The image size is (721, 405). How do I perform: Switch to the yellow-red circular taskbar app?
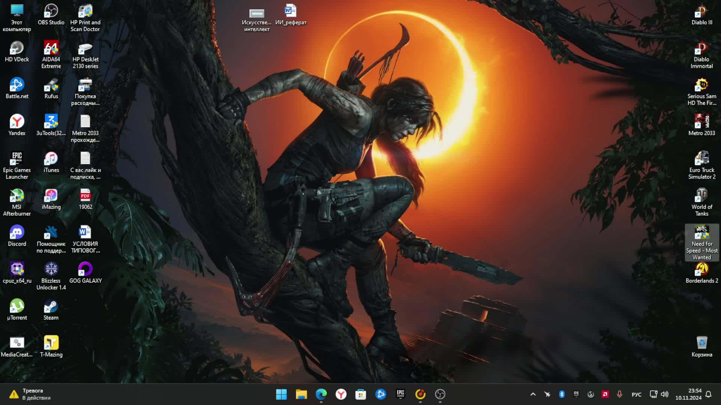(x=420, y=394)
